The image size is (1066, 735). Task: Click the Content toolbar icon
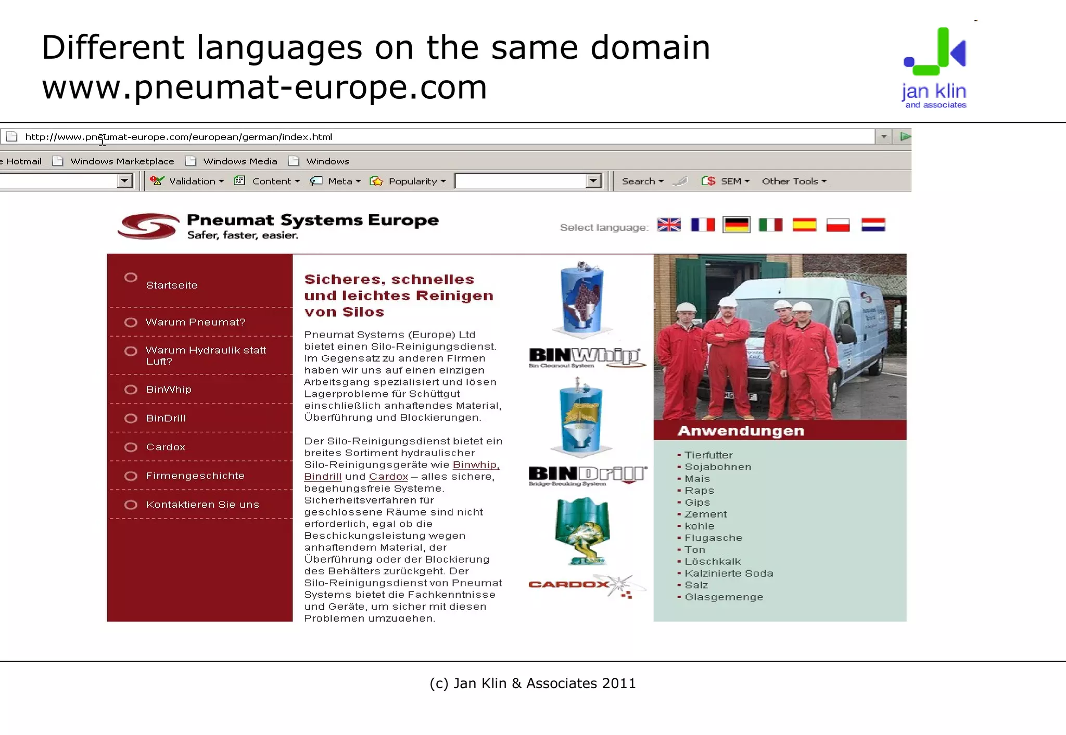point(239,180)
